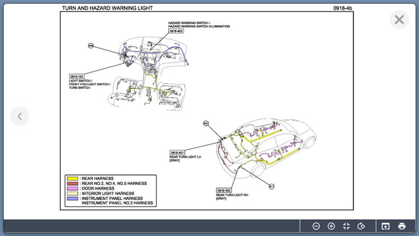Print the wiring diagram
The height and width of the screenshot is (236, 419).
pos(402,226)
